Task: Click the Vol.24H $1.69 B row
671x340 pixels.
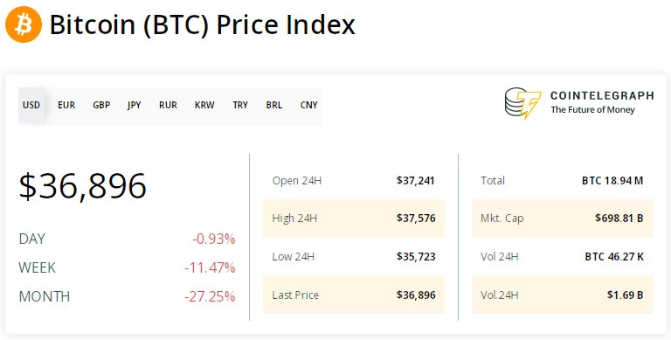Action: click(x=563, y=295)
